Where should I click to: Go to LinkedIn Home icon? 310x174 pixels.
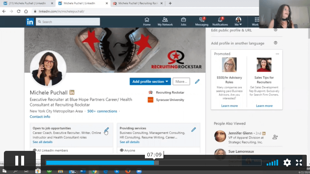point(147,20)
